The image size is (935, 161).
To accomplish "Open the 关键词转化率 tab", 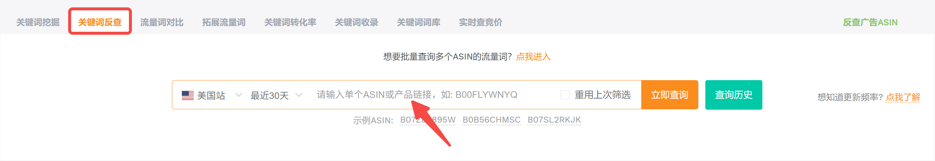I will [290, 22].
